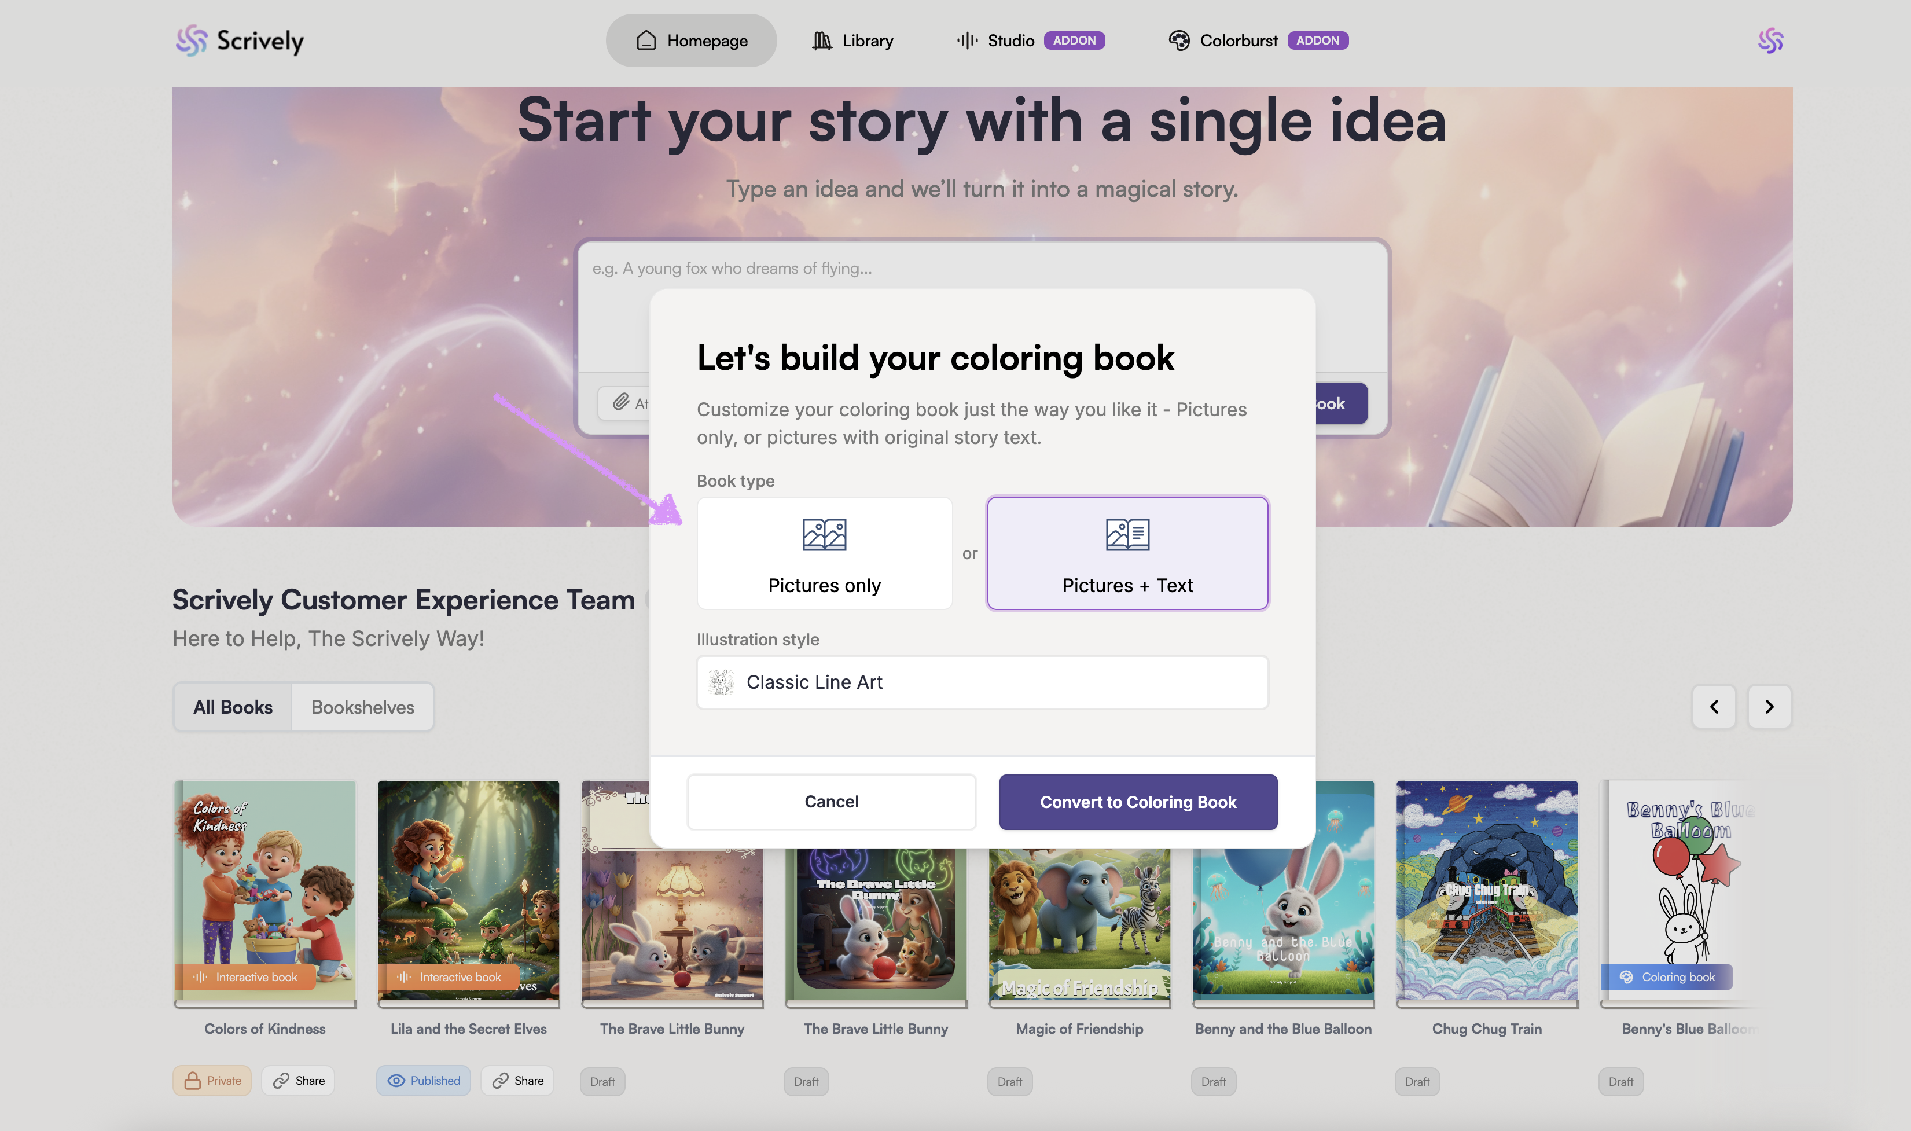Toggle the Private lock badge
Viewport: 1911px width, 1131px height.
212,1081
